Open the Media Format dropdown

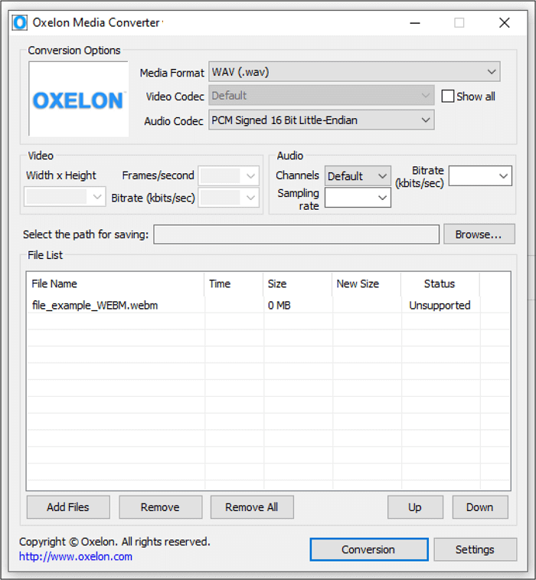tap(354, 72)
